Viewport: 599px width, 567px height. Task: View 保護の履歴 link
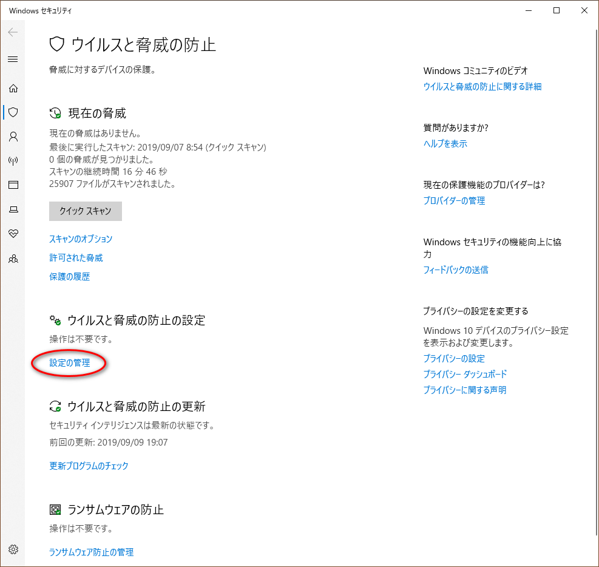(x=69, y=277)
